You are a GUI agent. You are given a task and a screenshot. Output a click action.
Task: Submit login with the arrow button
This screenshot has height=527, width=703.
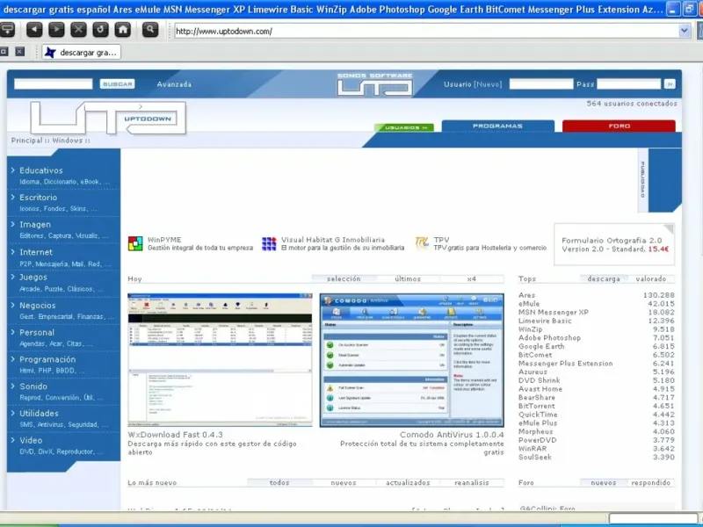tap(670, 83)
